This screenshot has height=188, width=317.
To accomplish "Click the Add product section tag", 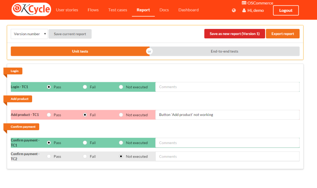I will tap(18, 99).
